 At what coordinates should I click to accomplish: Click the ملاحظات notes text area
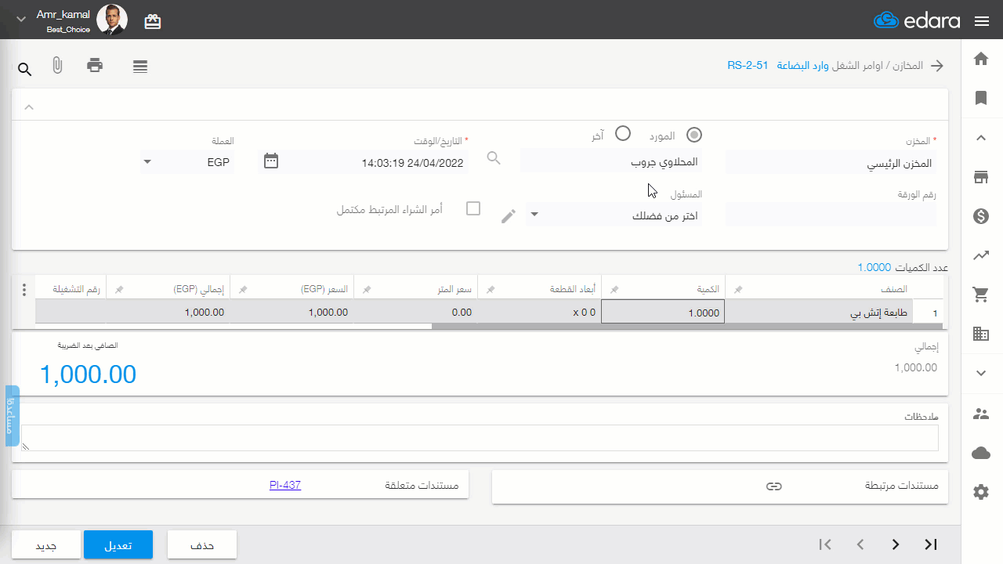tap(480, 438)
